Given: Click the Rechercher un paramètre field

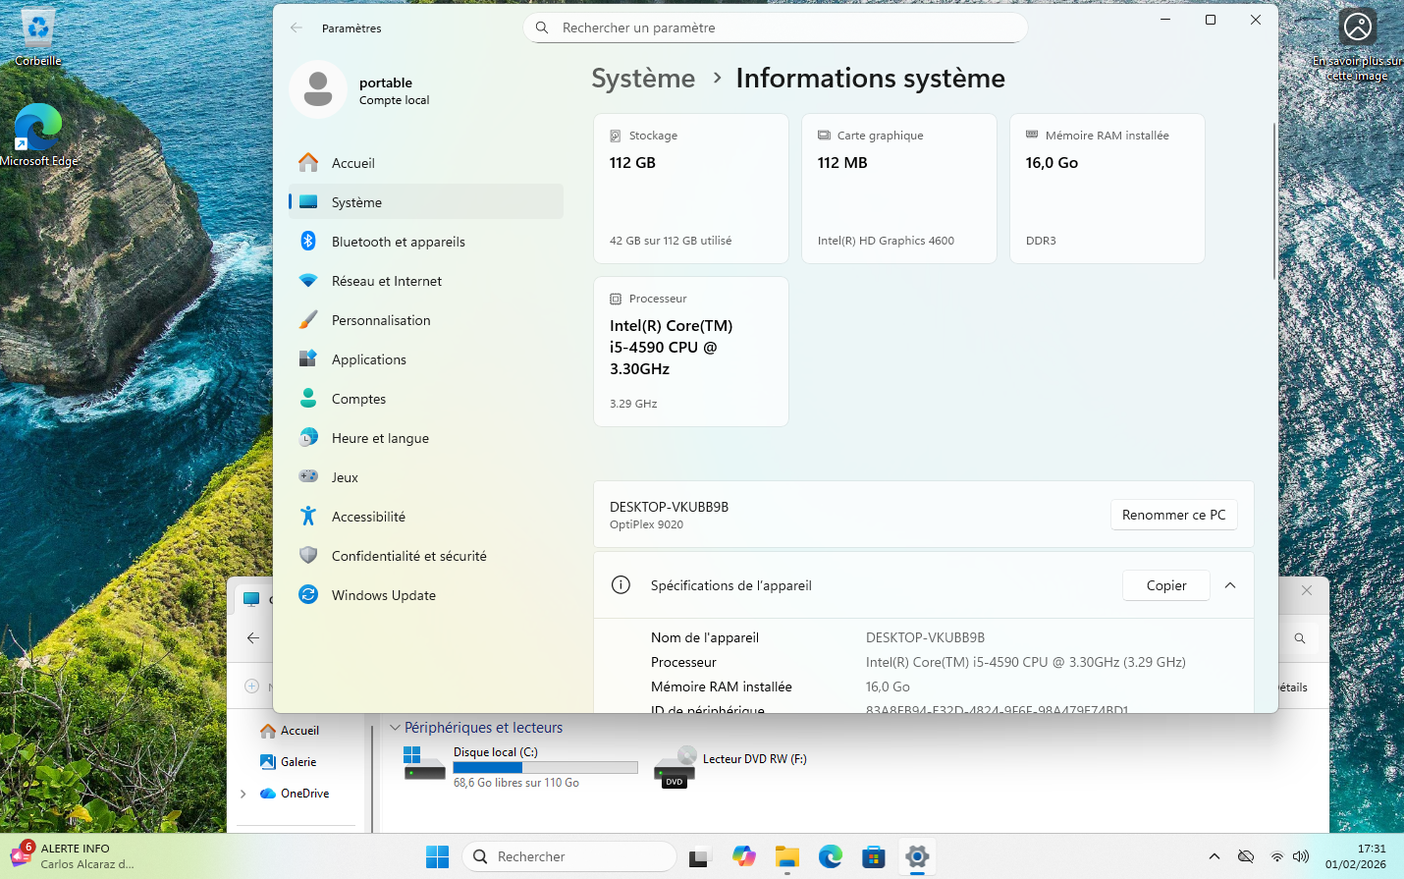Looking at the screenshot, I should point(776,27).
